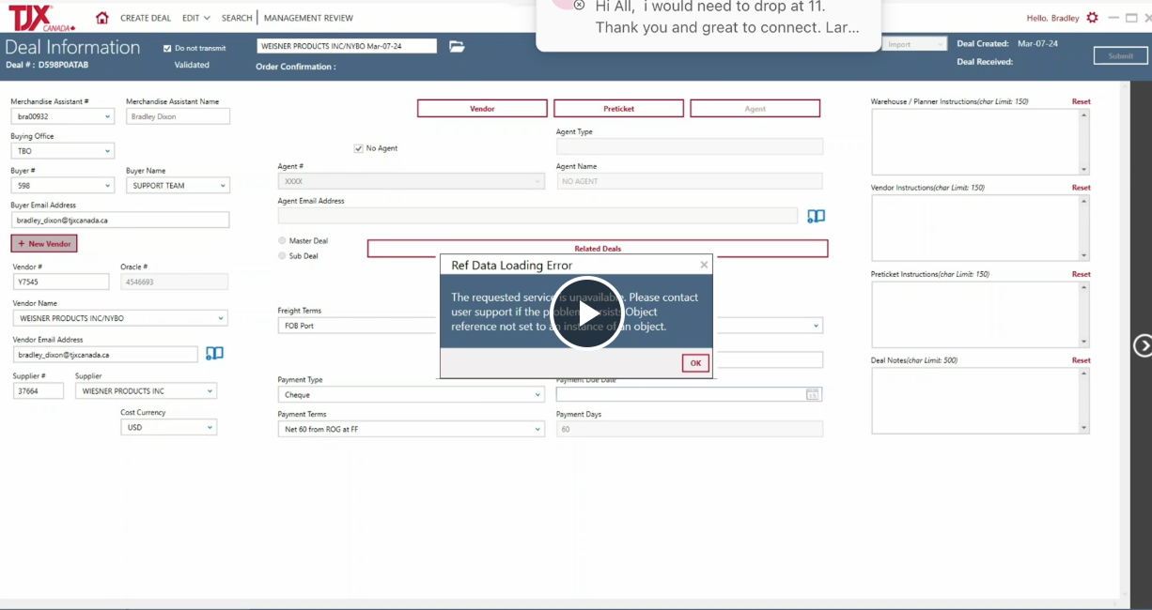This screenshot has height=610, width=1152.
Task: Play the video with the center play button
Action: [587, 313]
